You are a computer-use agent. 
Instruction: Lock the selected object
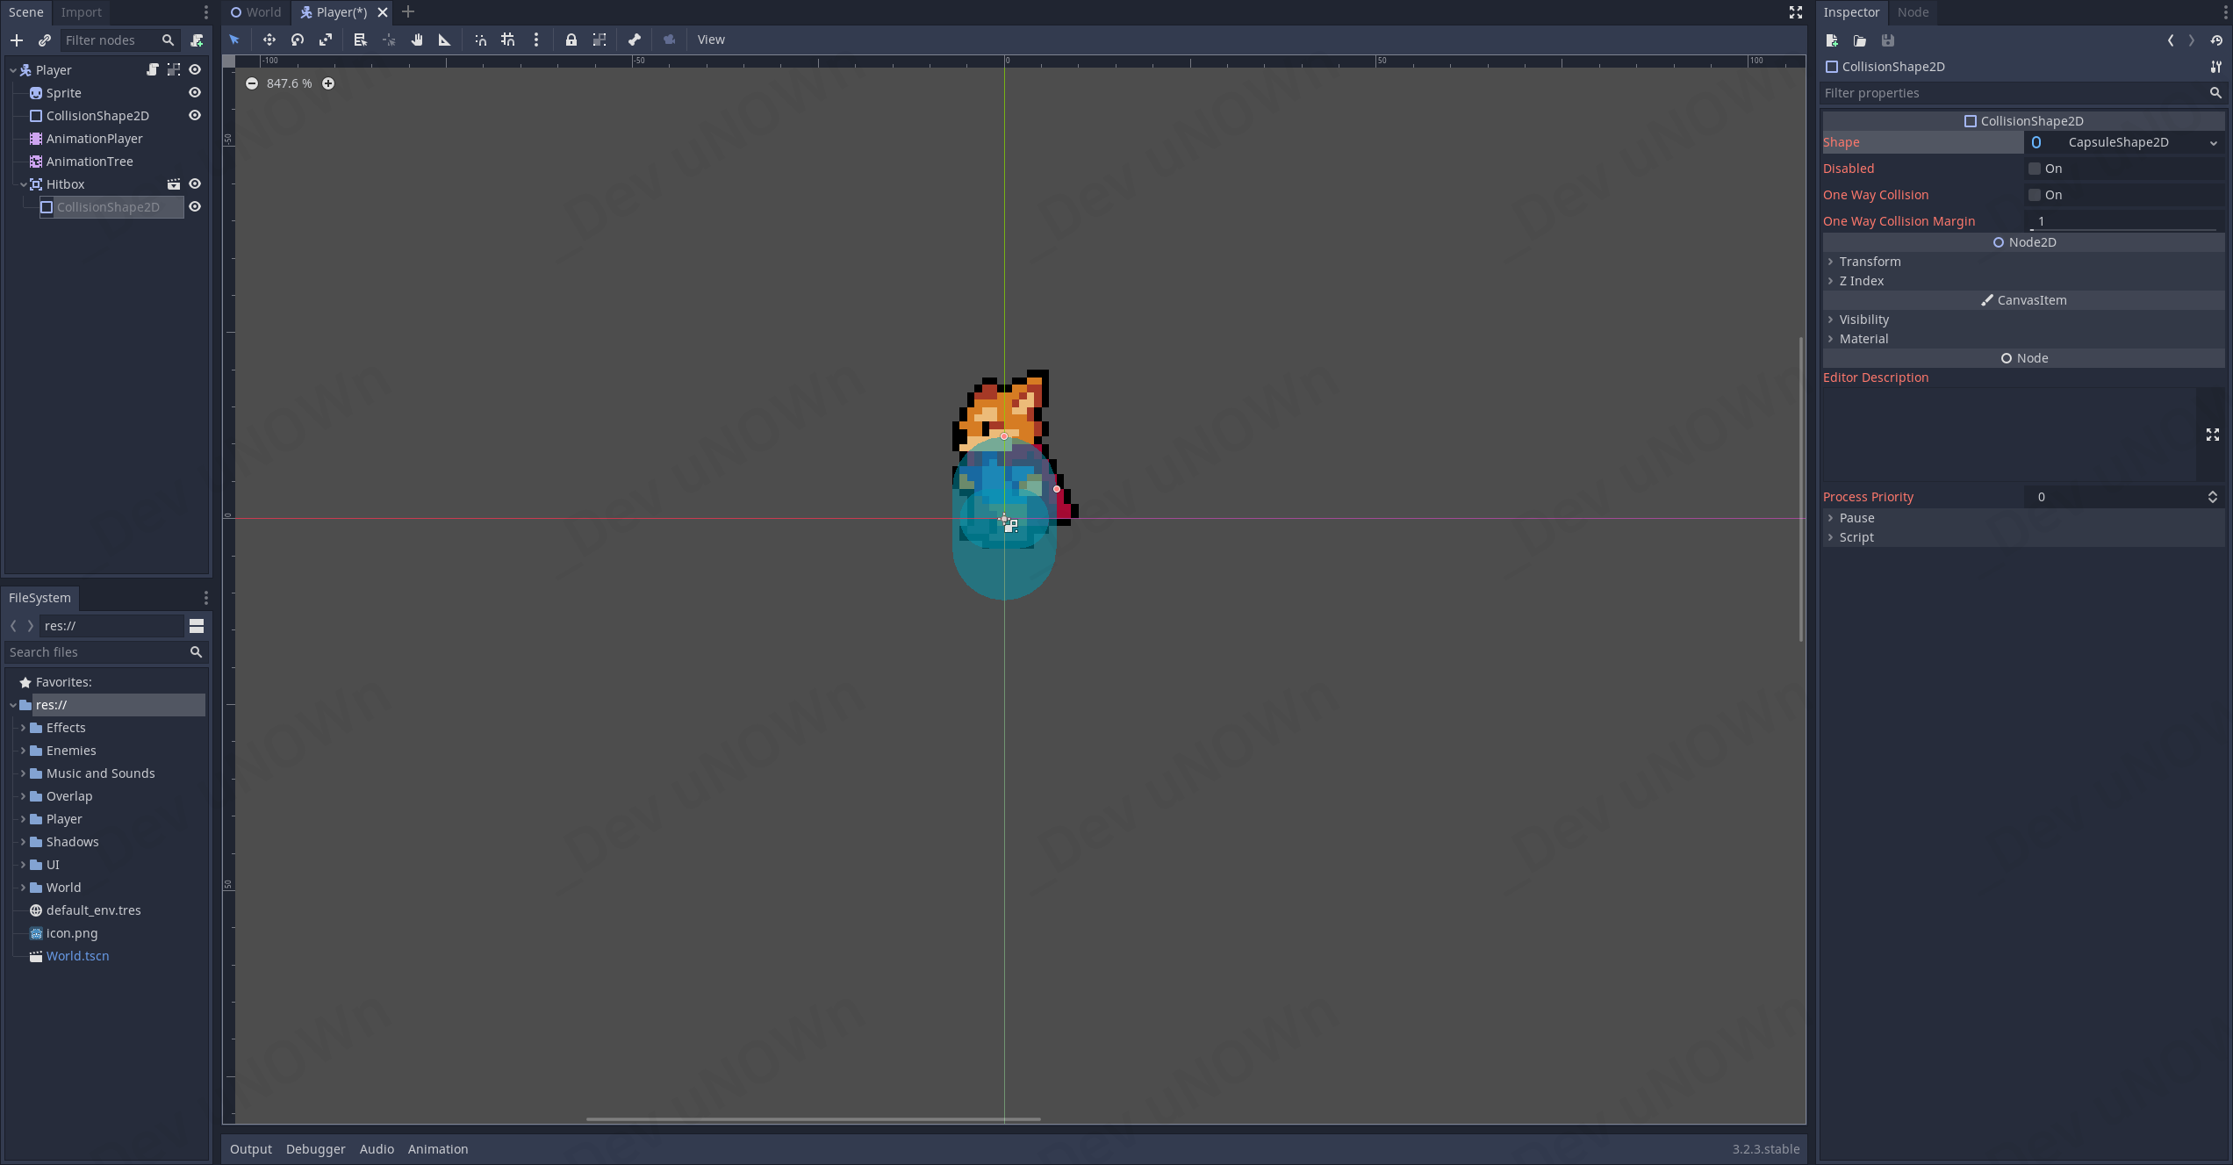coord(571,40)
